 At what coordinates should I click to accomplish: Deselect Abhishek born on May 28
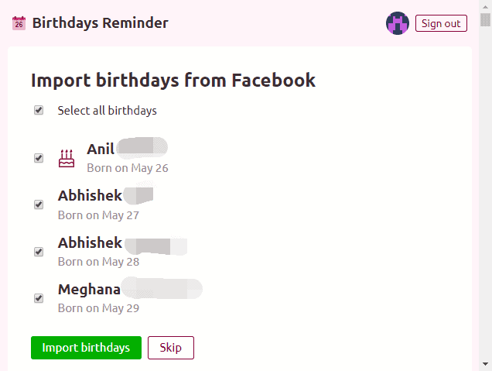39,252
